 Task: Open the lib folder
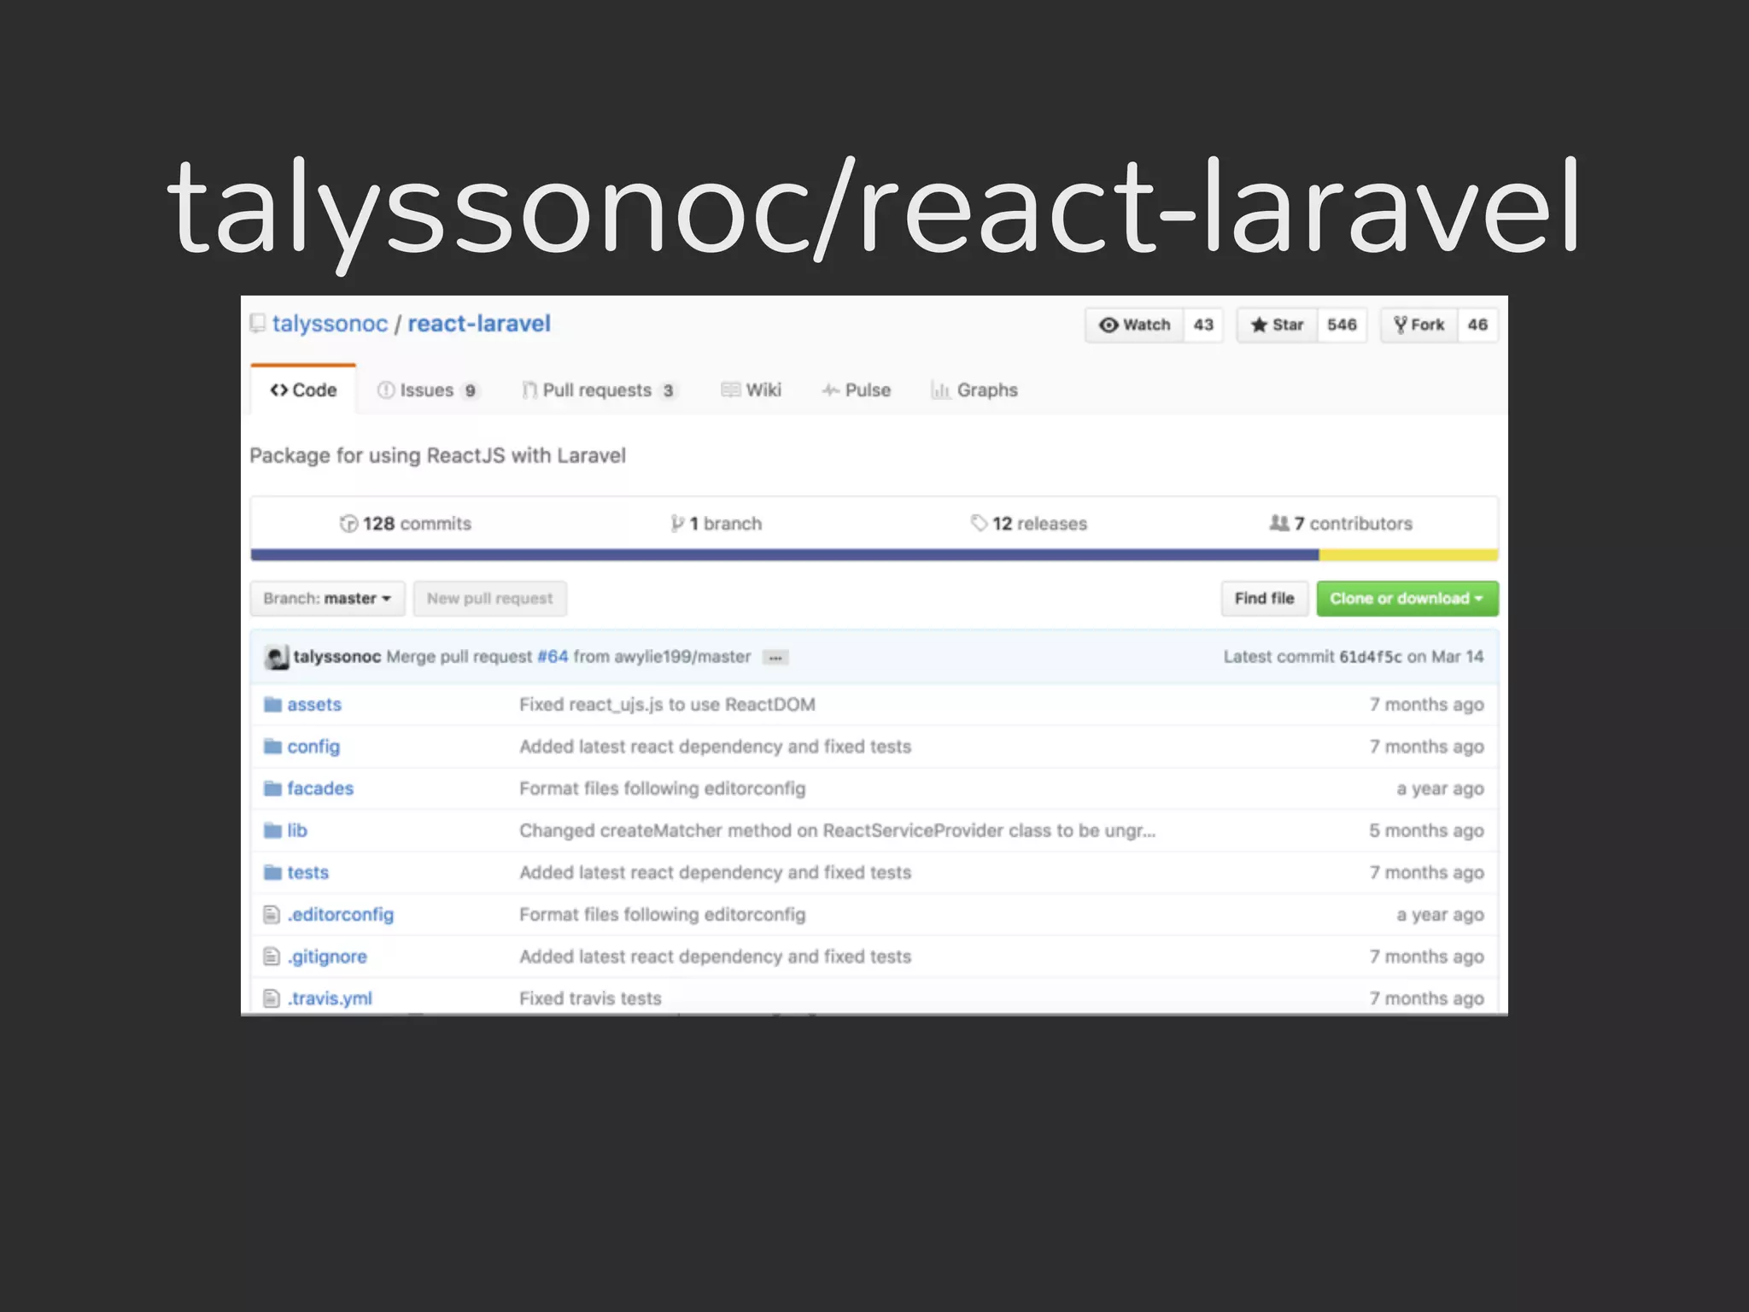coord(297,830)
